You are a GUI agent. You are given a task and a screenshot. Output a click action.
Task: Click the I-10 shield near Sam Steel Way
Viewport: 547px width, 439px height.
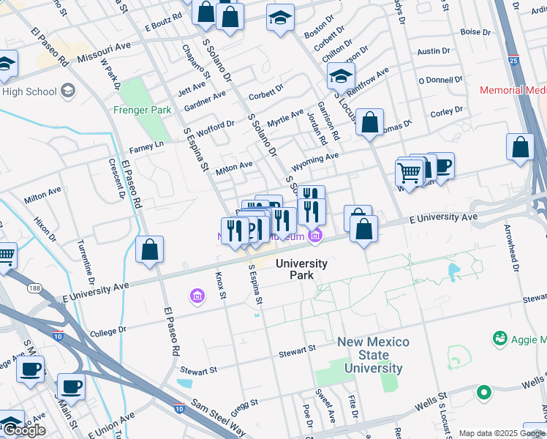tap(179, 408)
